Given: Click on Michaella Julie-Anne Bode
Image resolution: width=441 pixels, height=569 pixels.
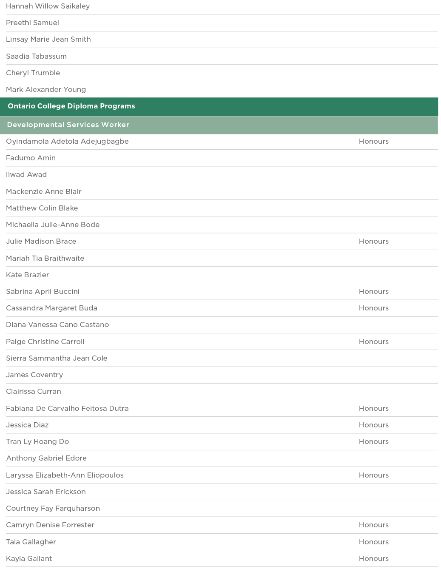Looking at the screenshot, I should point(53,225).
